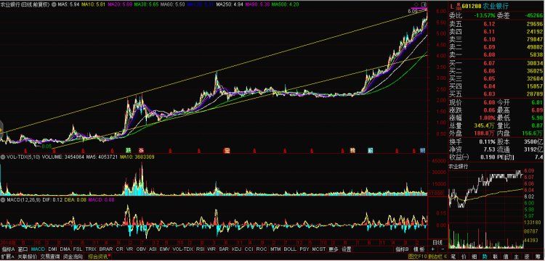Switch indicator to KDJ tab
The height and width of the screenshot is (261, 545).
click(236, 249)
